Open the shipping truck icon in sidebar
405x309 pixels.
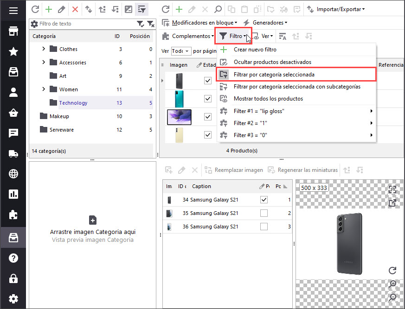pos(13,153)
